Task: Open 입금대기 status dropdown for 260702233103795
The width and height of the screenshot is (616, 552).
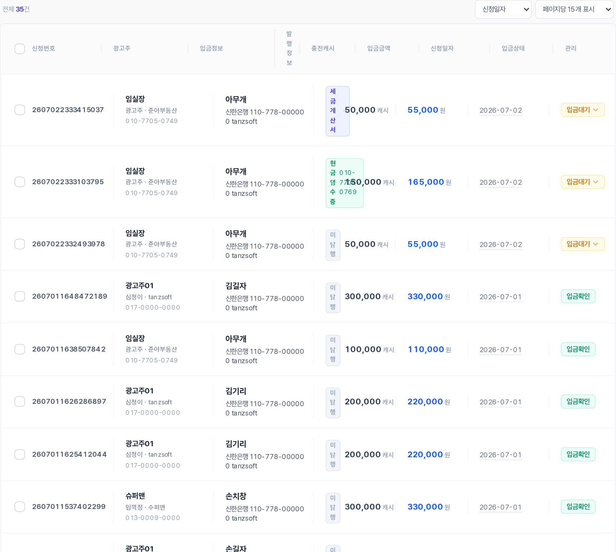Action: click(583, 182)
